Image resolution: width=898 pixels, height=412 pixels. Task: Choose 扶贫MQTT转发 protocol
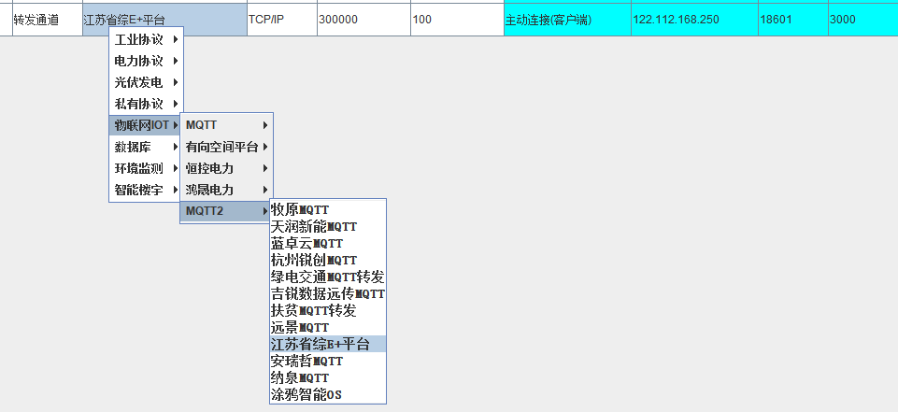click(x=328, y=310)
